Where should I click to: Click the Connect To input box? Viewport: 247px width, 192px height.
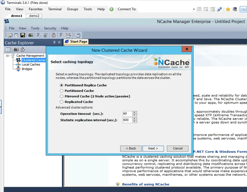(x=165, y=9)
